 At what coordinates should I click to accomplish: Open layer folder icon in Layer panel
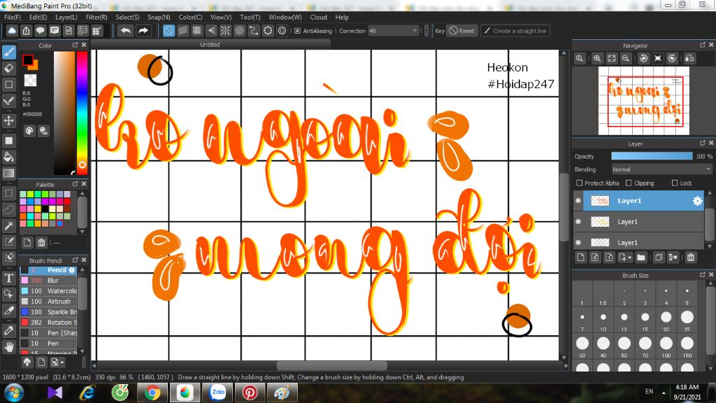(x=641, y=257)
